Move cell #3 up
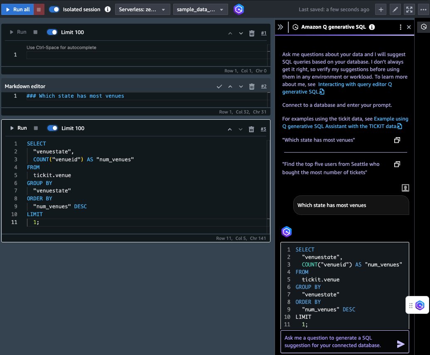Screen dimensions: 430x355 pos(230,129)
